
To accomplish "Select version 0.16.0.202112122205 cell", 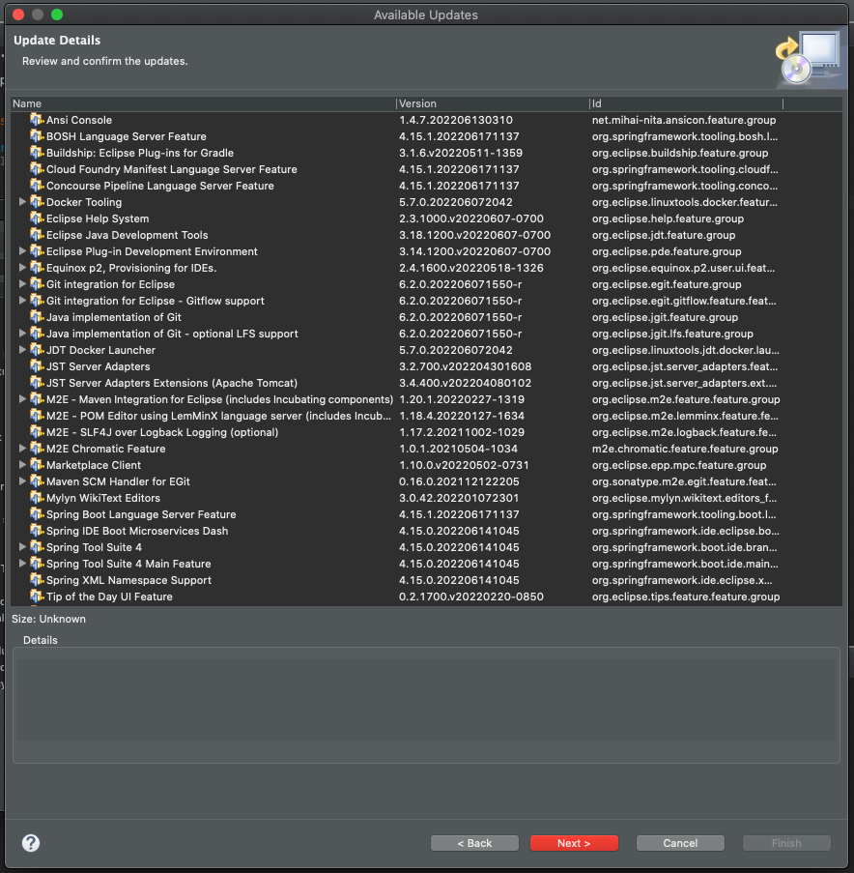I will pos(459,481).
